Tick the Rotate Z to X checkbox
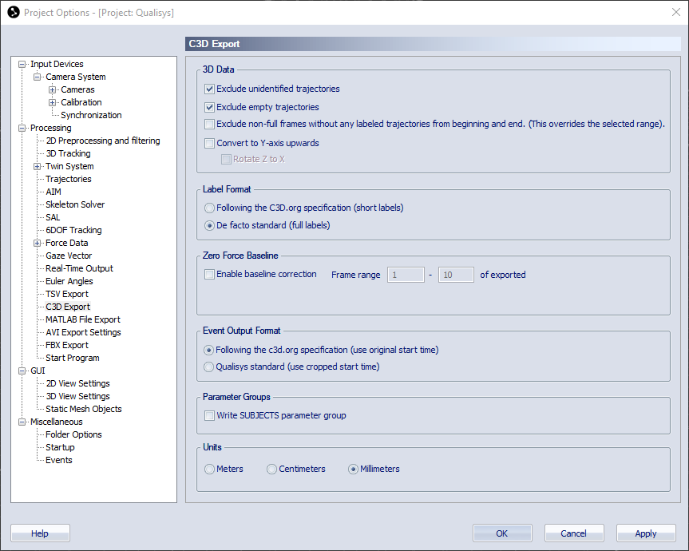 226,160
